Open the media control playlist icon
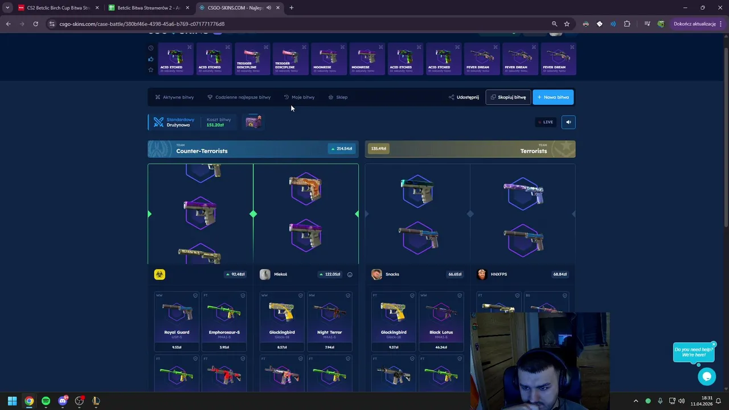 647,24
